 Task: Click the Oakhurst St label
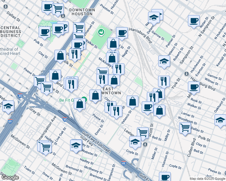220,105
